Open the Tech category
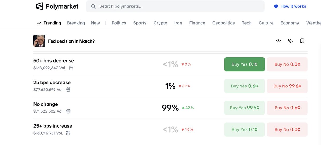The image size is (321, 145). coord(247,23)
